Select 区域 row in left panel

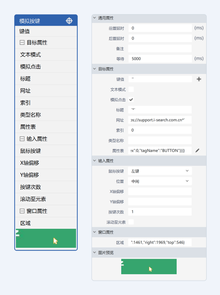click(46, 223)
